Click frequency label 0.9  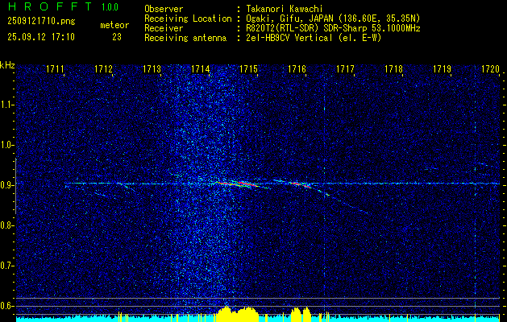[7, 185]
